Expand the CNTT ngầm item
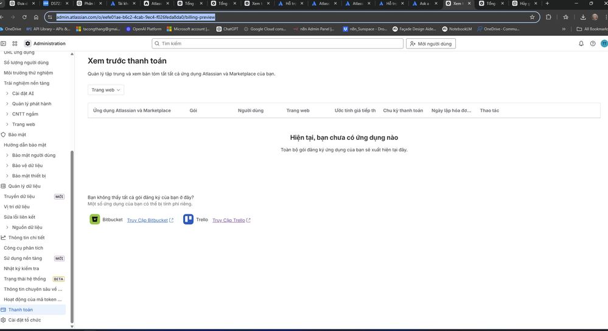This screenshot has height=331, width=608. pos(7,114)
